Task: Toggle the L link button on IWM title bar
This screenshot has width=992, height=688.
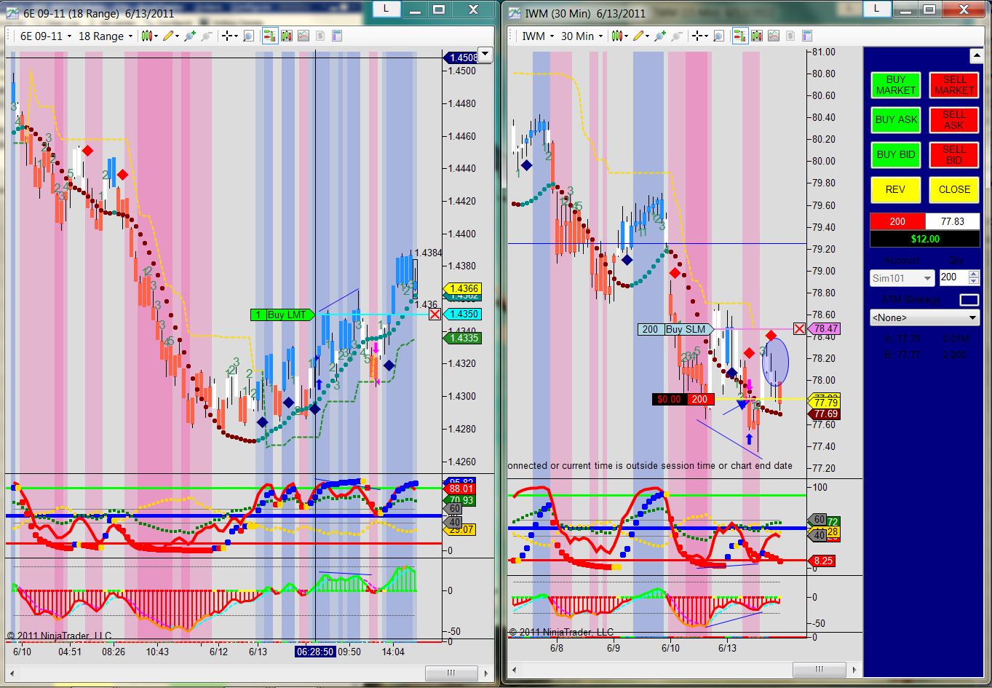Action: click(876, 9)
